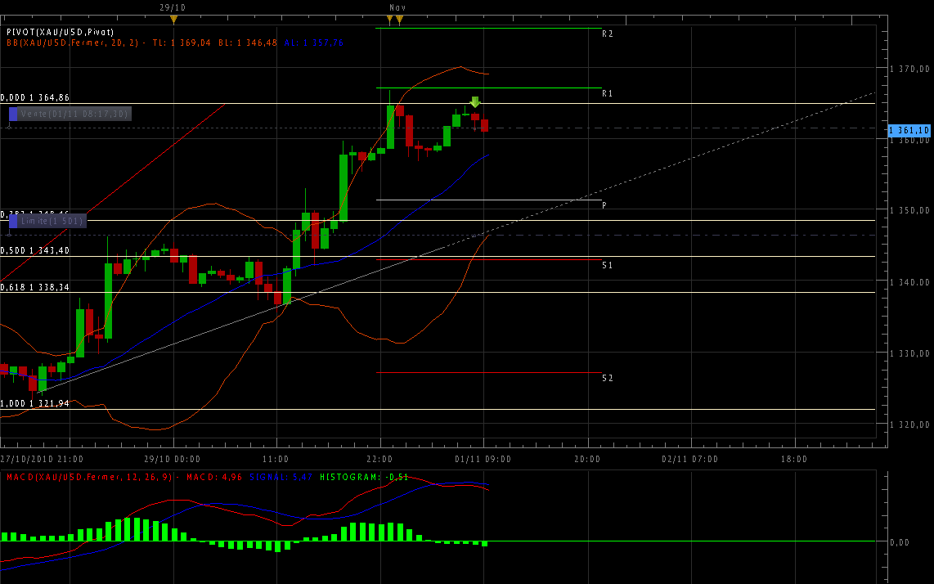The width and height of the screenshot is (934, 584).
Task: Click the green down arrow signal marker
Action: (x=474, y=102)
